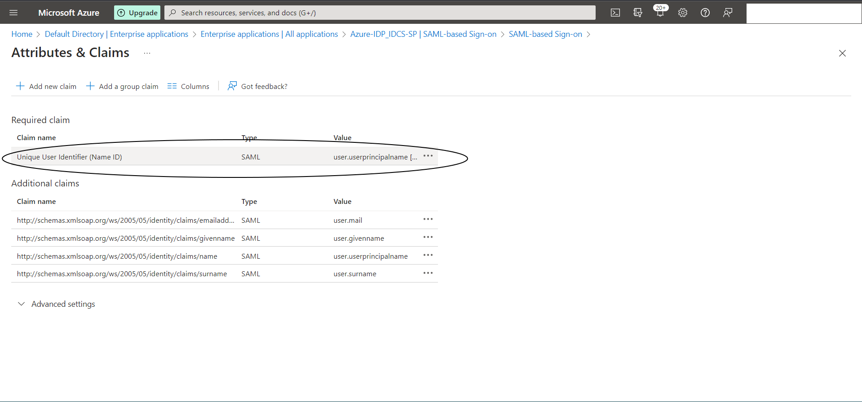The image size is (862, 402).
Task: Focus the Search resources, services, and docs box
Action: point(380,13)
